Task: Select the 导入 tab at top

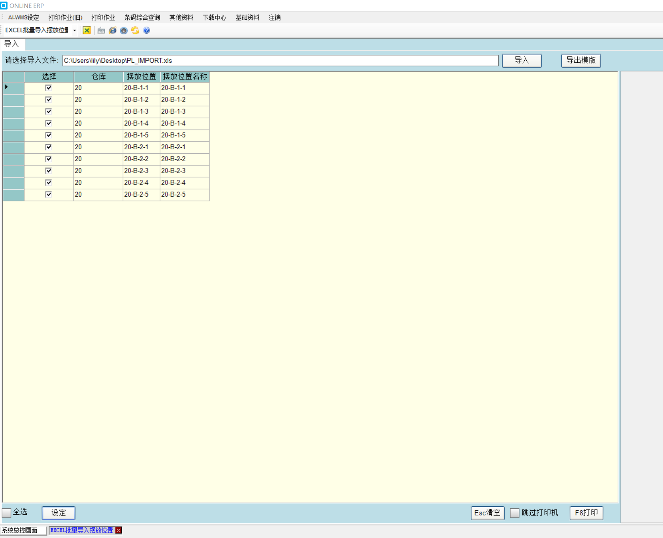Action: [12, 44]
